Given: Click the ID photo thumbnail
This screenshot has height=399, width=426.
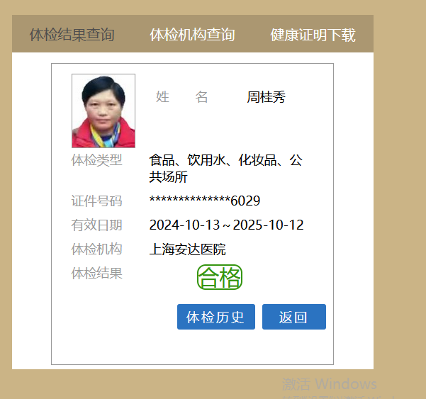Looking at the screenshot, I should point(103,111).
